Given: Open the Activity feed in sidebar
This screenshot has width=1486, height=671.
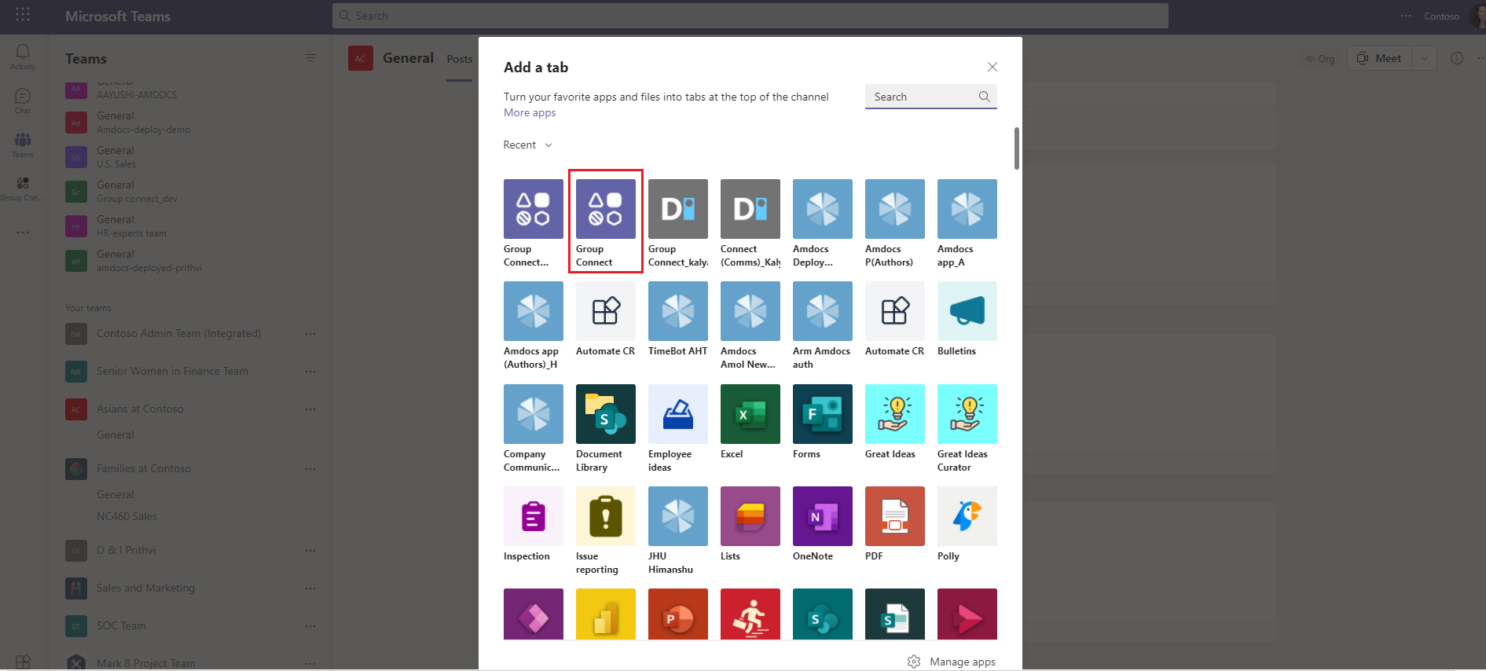Looking at the screenshot, I should pyautogui.click(x=23, y=57).
